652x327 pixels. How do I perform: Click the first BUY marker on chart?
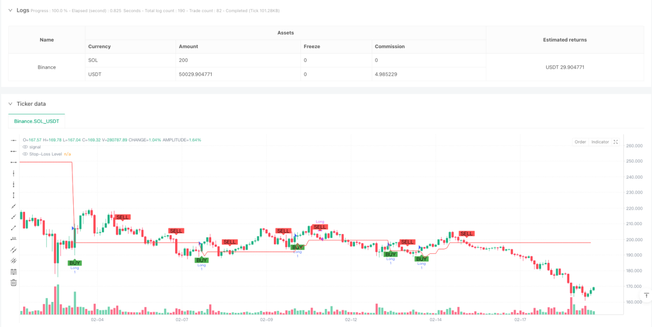(x=75, y=263)
